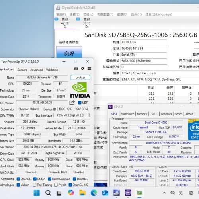Click the Intel Core logo in CPU-Z
Screen dimensions: 199x199
click(193, 130)
